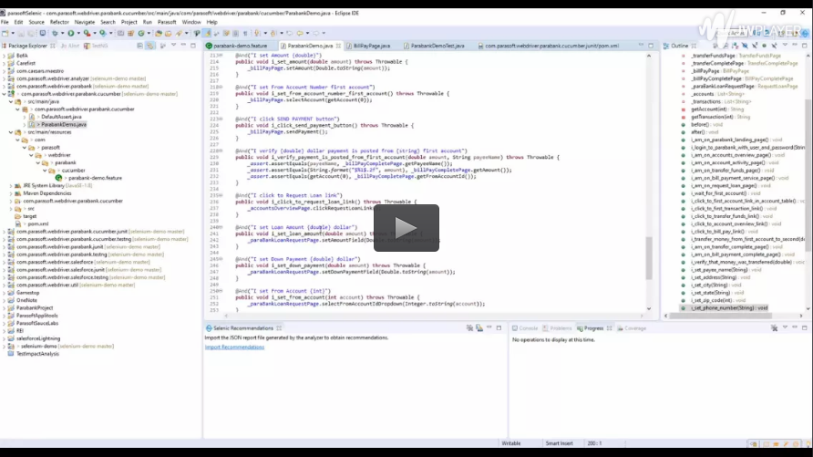
Task: Open the Window menu
Action: click(x=191, y=22)
